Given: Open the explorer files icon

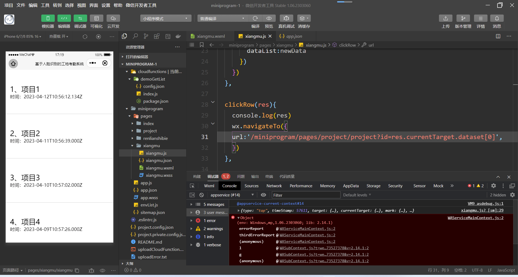Looking at the screenshot, I should 124,36.
